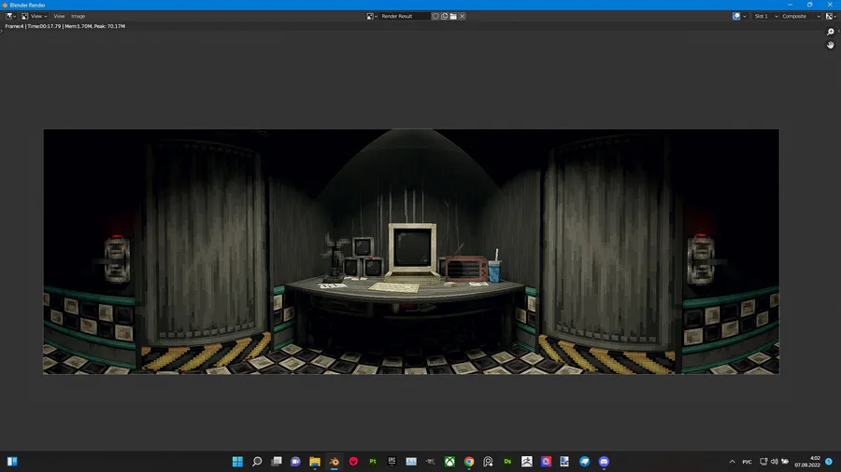Click the pan hand gizmo

[x=831, y=45]
